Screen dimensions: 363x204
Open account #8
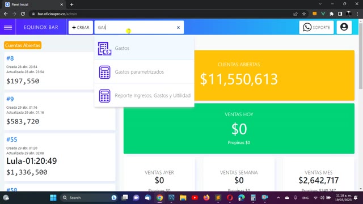(49, 71)
